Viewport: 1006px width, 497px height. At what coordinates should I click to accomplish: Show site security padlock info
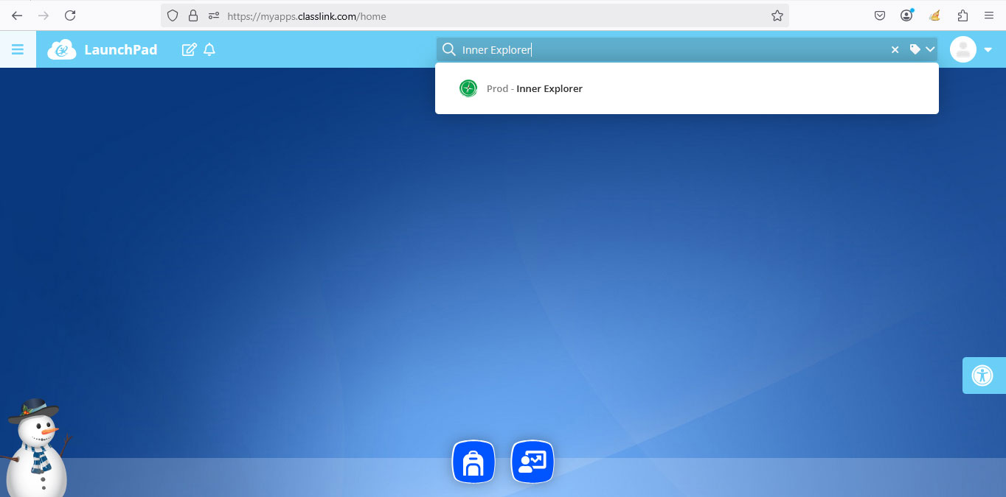(193, 15)
